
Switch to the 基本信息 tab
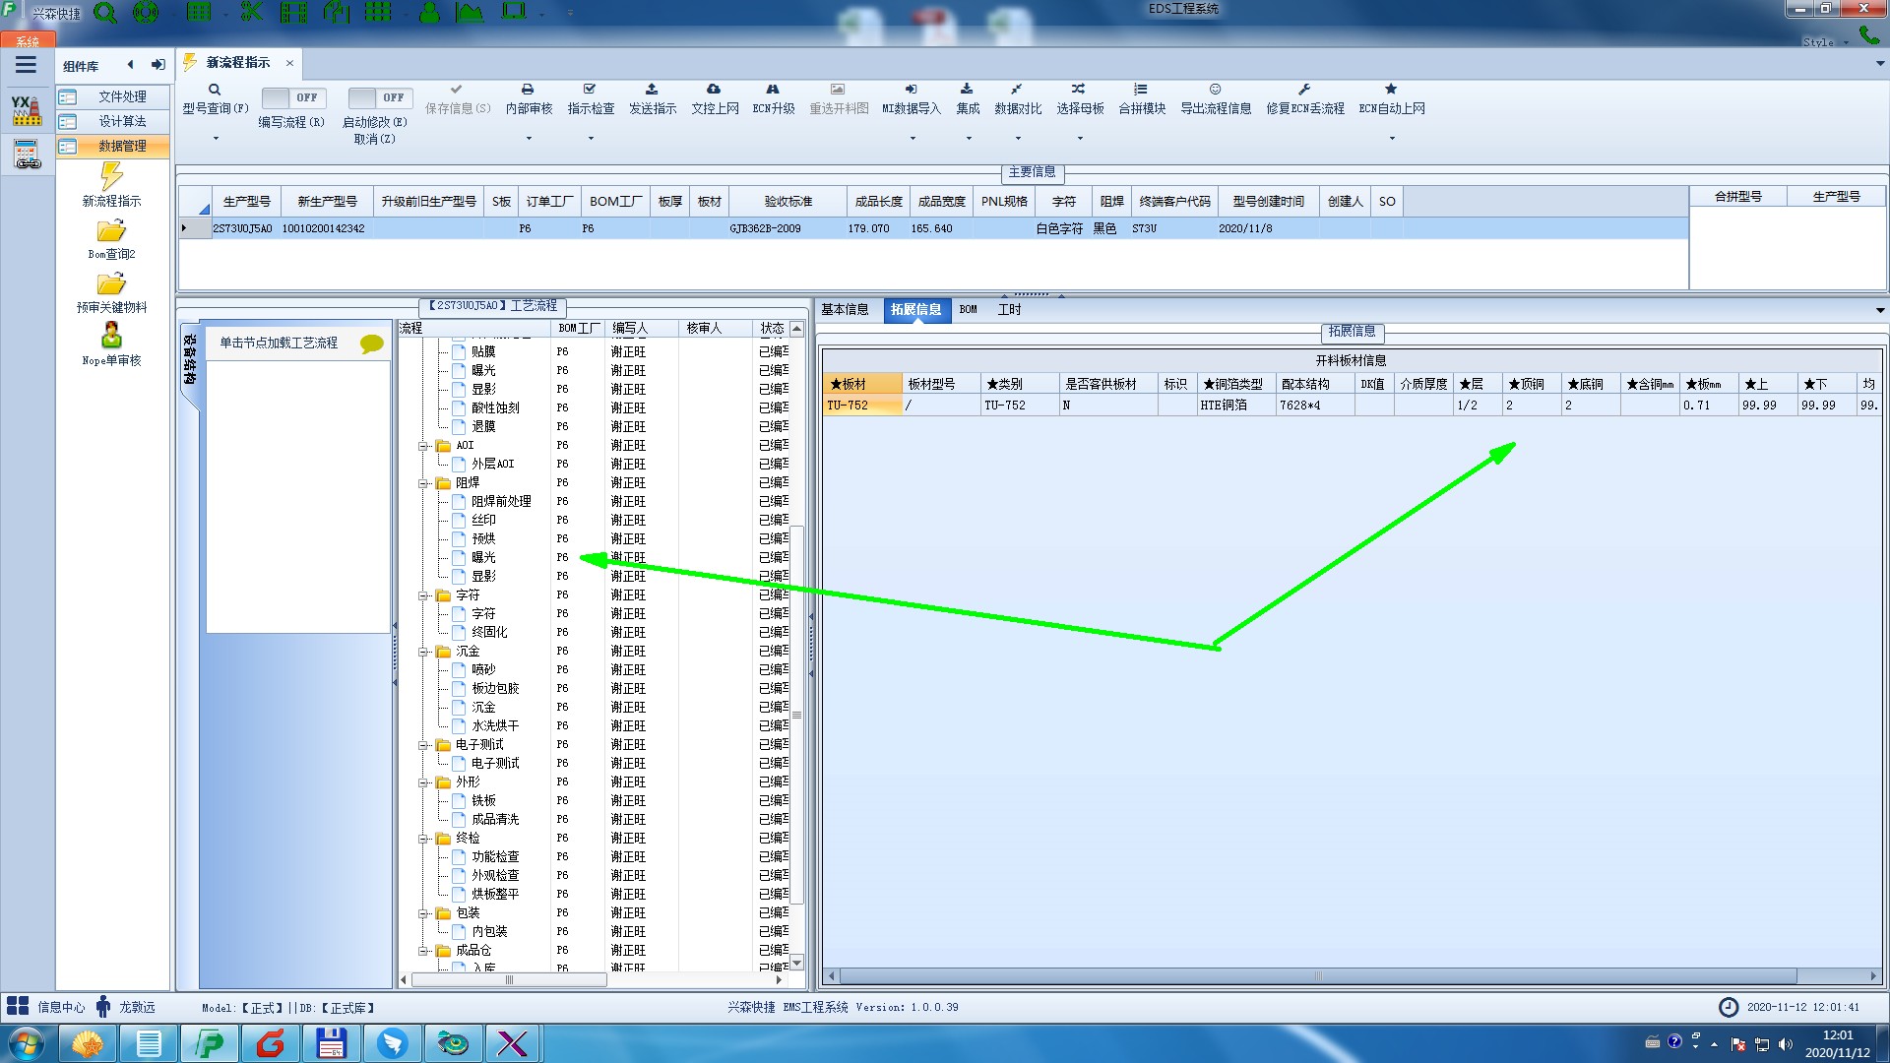pyautogui.click(x=845, y=309)
